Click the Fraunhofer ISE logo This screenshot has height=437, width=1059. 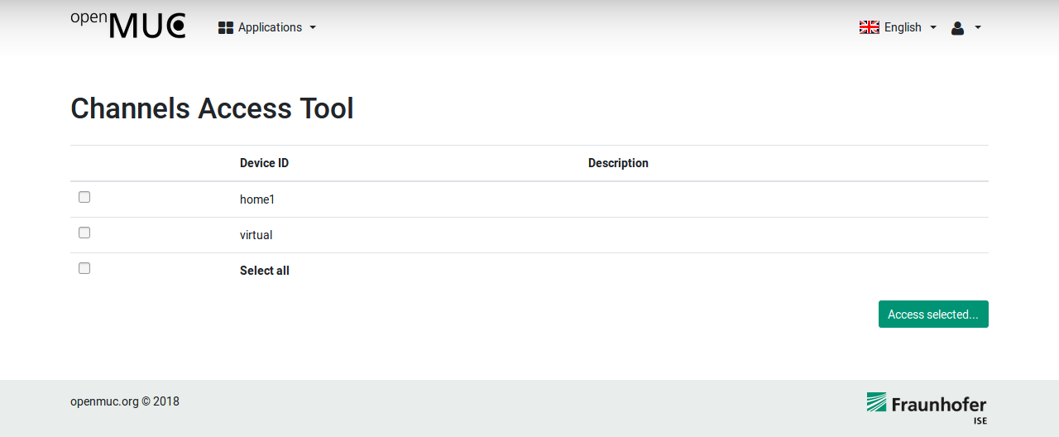tap(926, 407)
